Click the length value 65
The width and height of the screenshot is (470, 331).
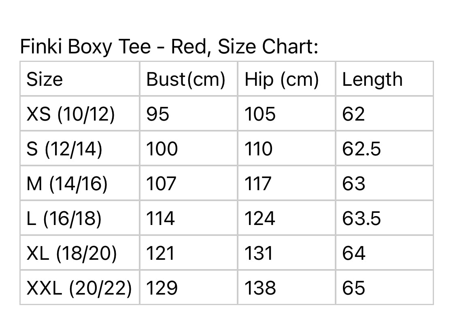354,288
